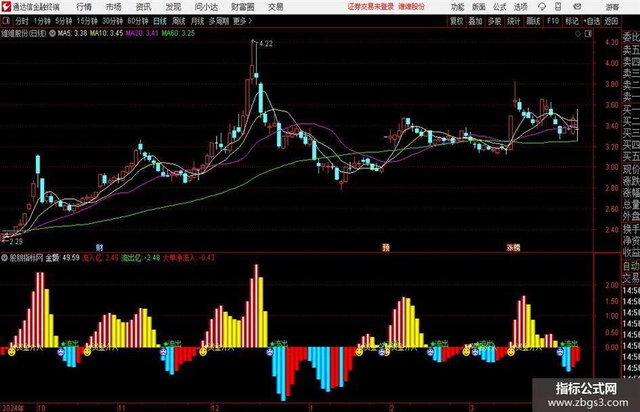
Task: Click the 大单净流入: -0.43 indicator value
Action: (x=188, y=258)
